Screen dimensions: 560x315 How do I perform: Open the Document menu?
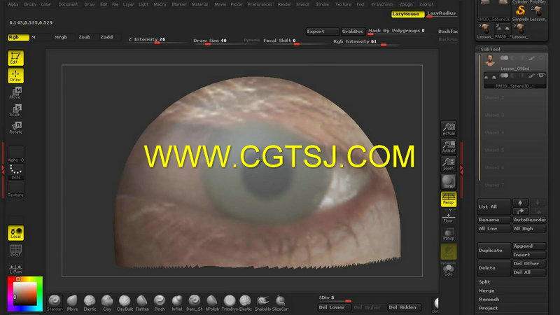pos(68,4)
